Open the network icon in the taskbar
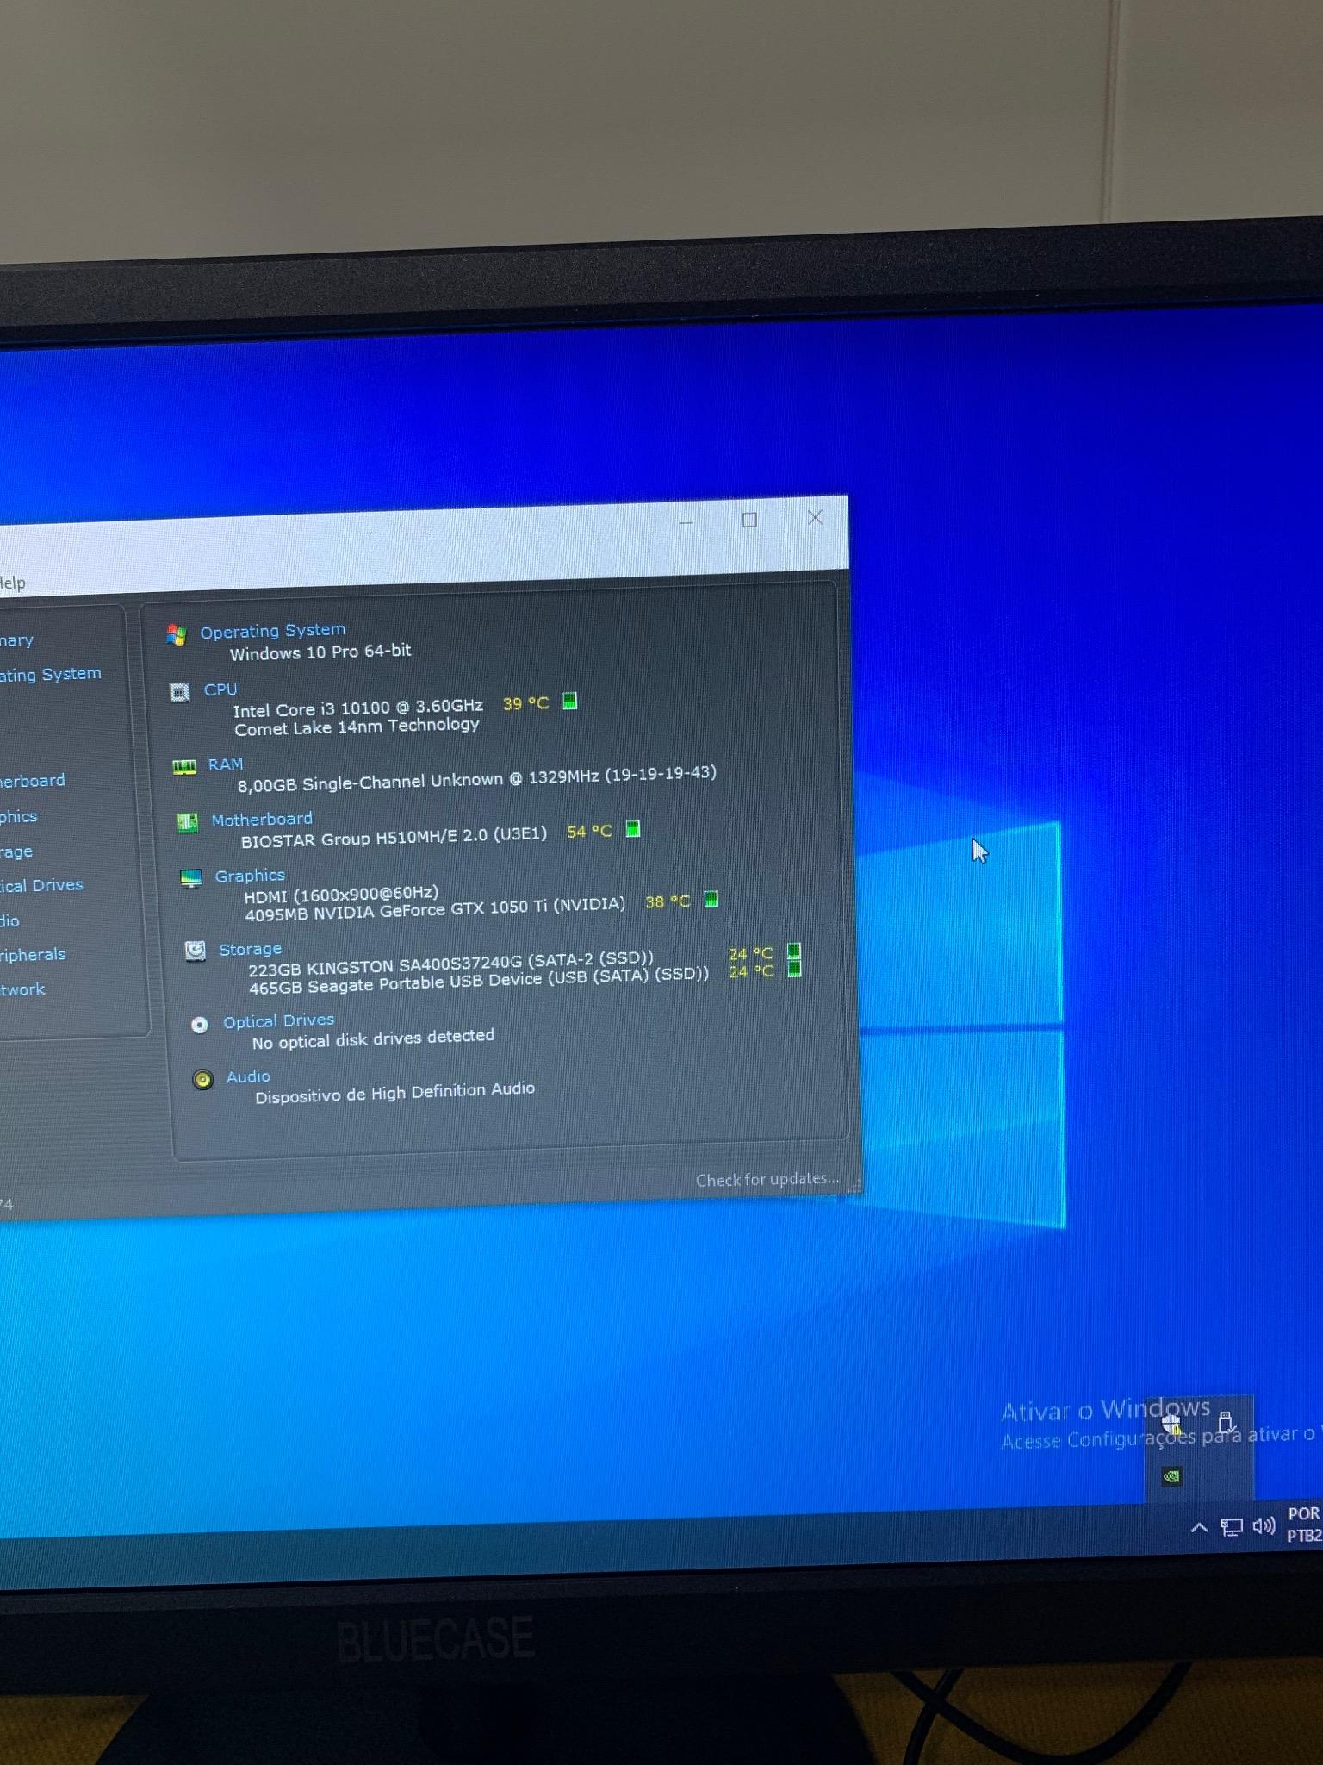The width and height of the screenshot is (1323, 1765). coord(1232,1527)
